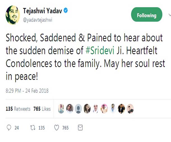Click the last liker avatar in the row

click(x=130, y=109)
